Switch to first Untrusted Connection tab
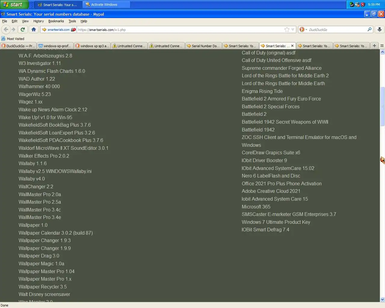The height and width of the screenshot is (308, 385). pos(129,46)
